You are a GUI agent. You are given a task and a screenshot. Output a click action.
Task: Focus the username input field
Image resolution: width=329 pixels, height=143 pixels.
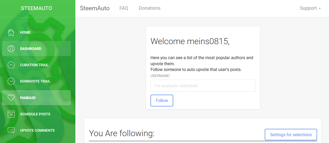[203, 86]
